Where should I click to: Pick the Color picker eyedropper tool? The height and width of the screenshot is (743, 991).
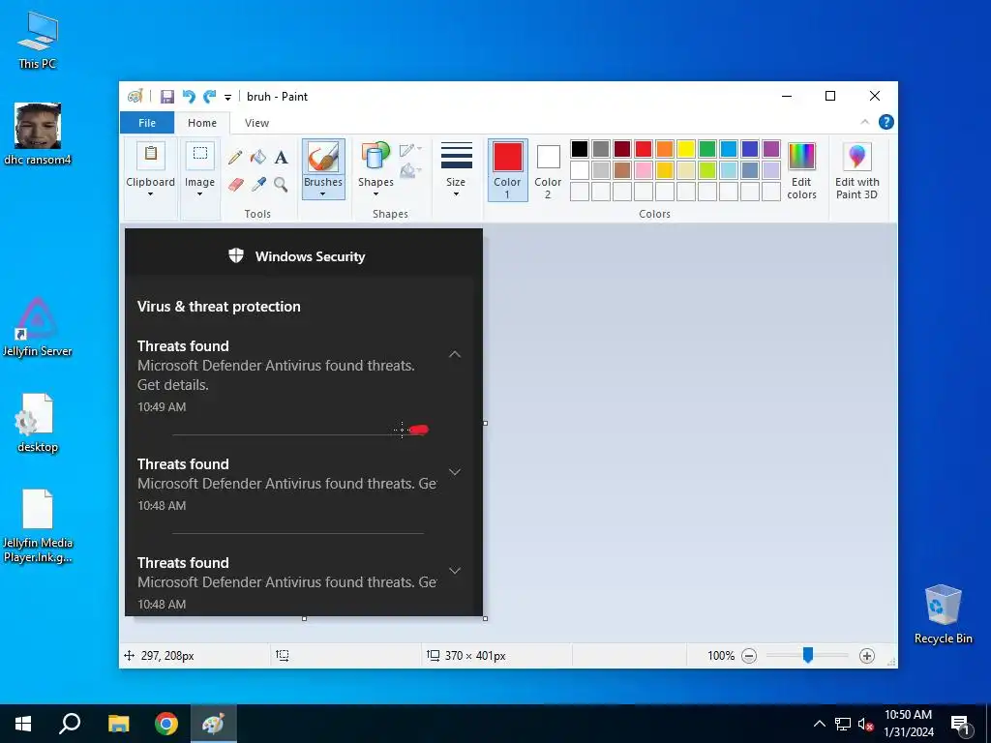257,185
